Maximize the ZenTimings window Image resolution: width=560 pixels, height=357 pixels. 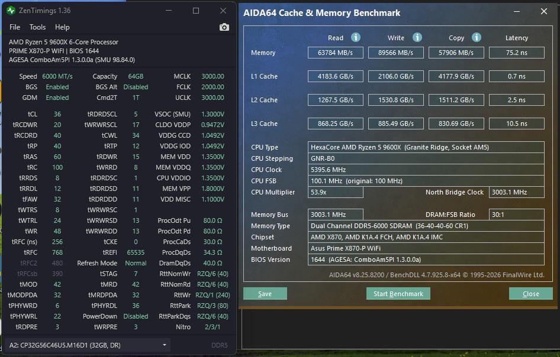pyautogui.click(x=196, y=11)
